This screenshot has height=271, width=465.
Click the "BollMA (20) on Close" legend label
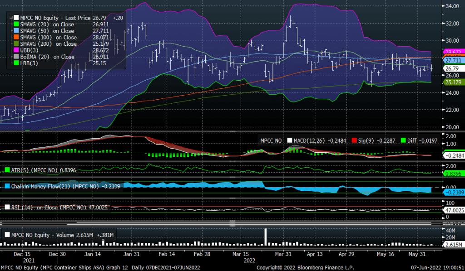click(47, 57)
